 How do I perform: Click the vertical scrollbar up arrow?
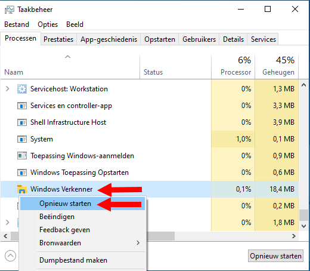303,85
